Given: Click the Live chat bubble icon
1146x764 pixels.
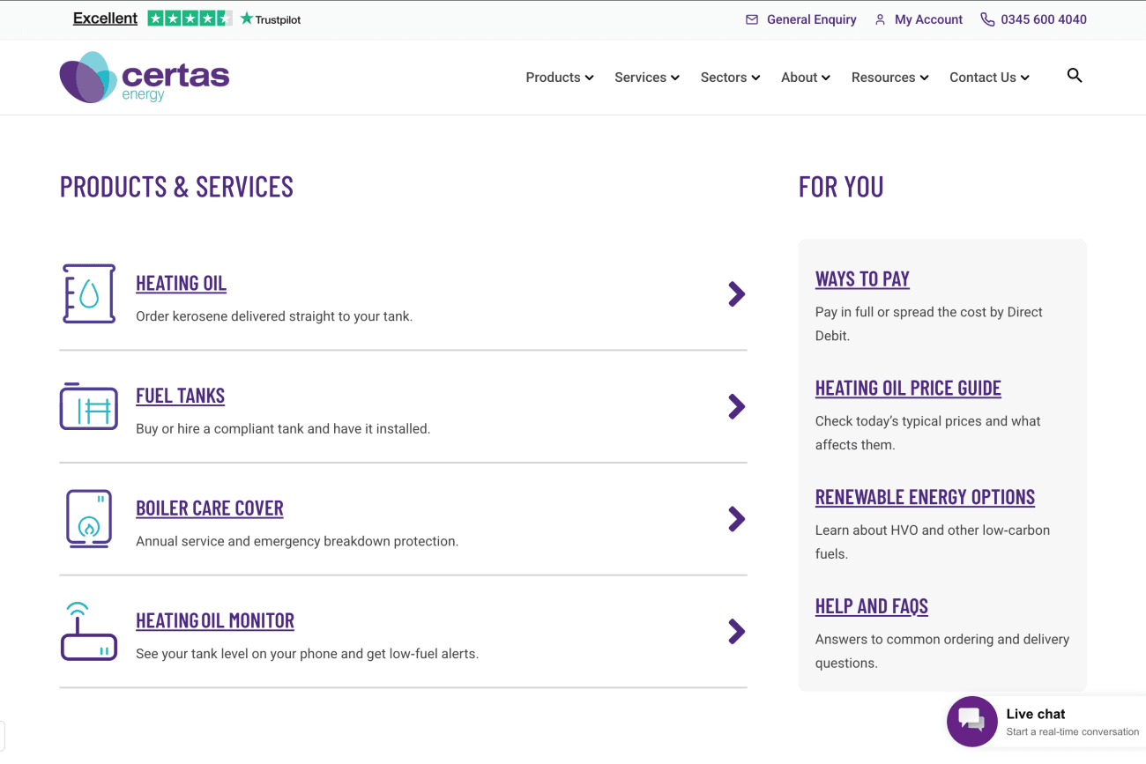Looking at the screenshot, I should pos(971,721).
